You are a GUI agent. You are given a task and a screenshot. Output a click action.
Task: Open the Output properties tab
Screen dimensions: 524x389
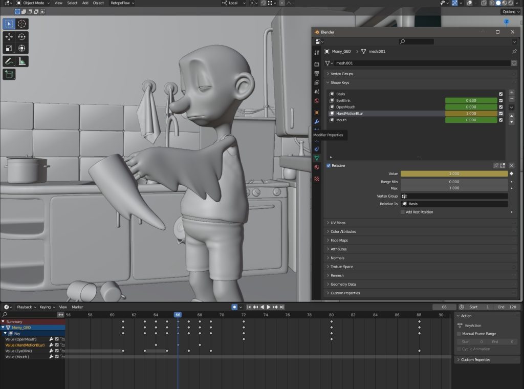316,73
